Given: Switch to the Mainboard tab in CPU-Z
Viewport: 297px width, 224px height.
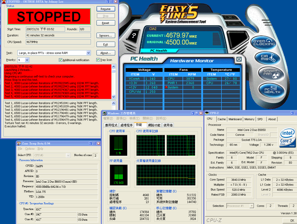Looking at the screenshot, I should click(235, 119).
